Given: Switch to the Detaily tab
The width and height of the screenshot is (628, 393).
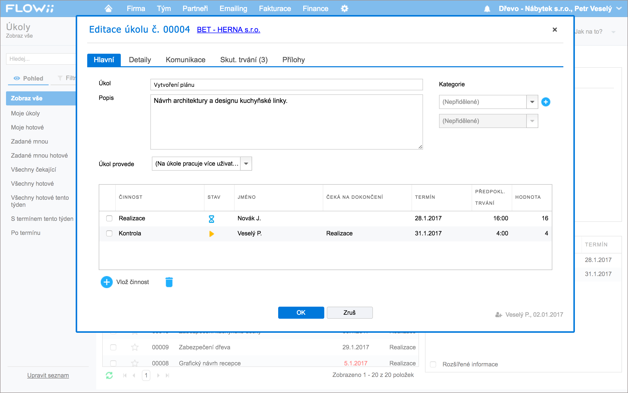Looking at the screenshot, I should [140, 60].
